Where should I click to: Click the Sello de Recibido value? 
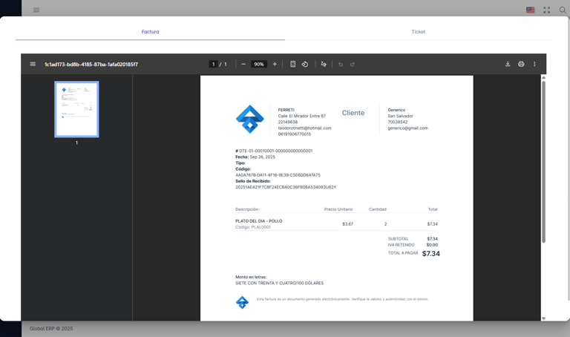[x=286, y=187]
